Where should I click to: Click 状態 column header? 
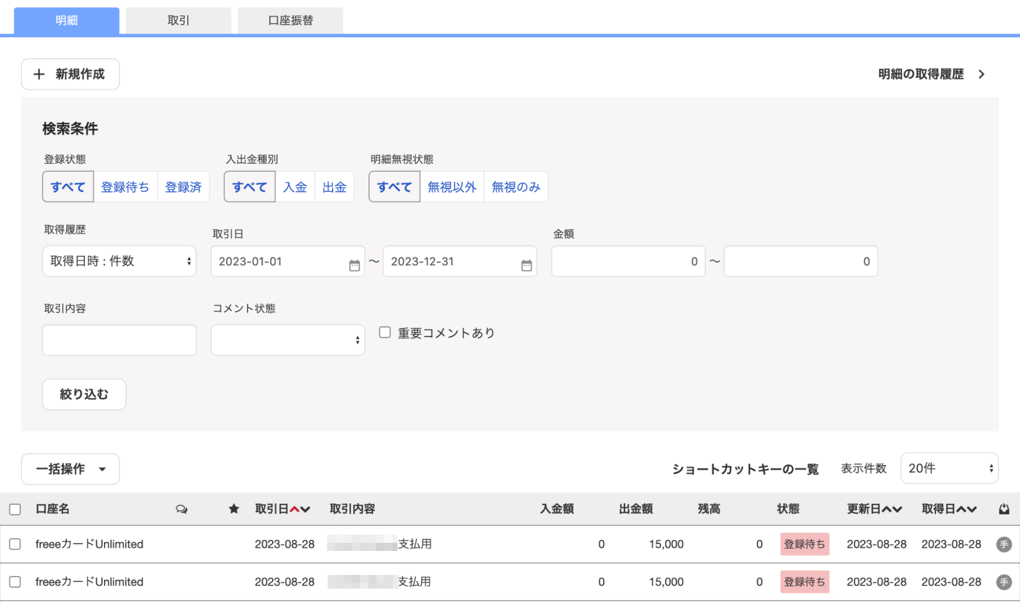(788, 509)
